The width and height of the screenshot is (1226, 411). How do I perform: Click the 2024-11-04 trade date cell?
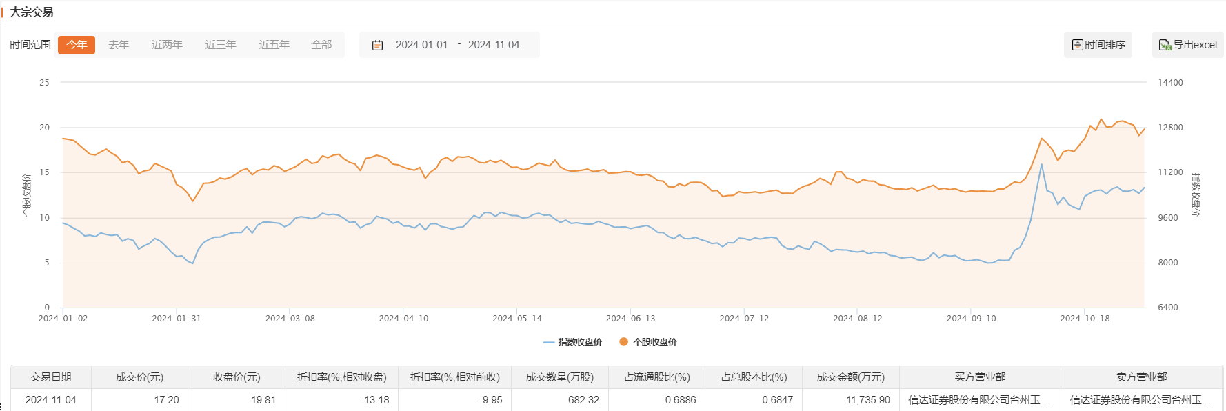click(51, 400)
